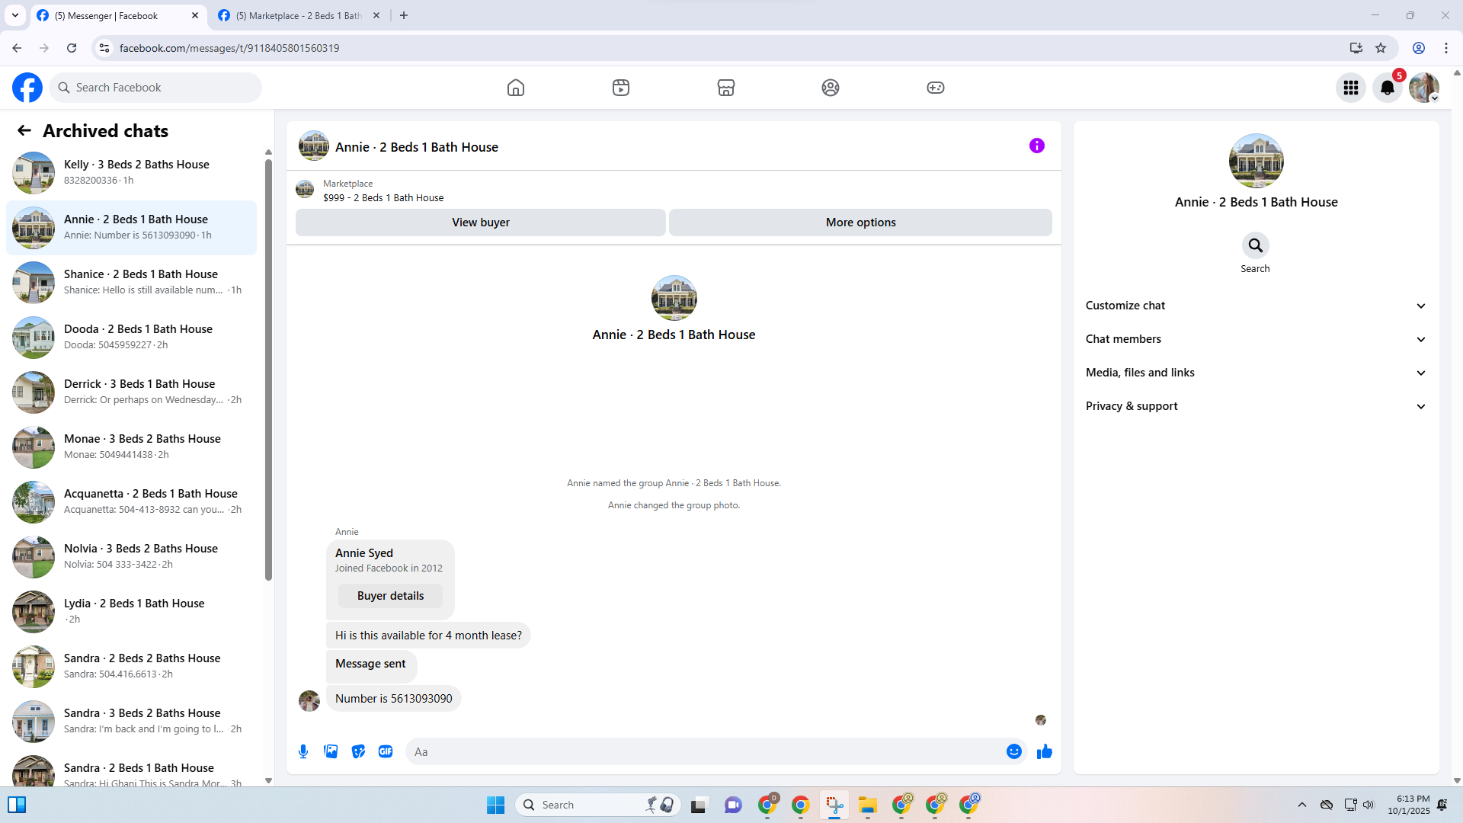
Task: Open Nolvia · 3 Beds 2 Baths House chat
Action: [x=131, y=556]
